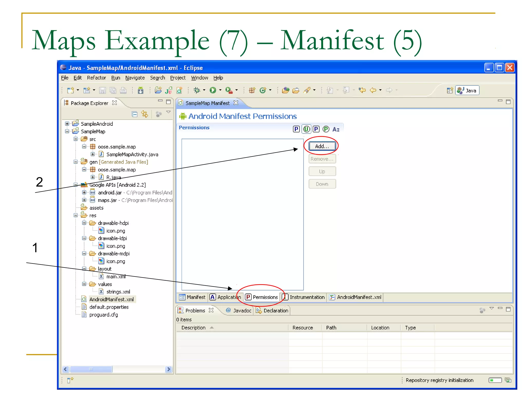Open the Refactor menu

[x=96, y=78]
